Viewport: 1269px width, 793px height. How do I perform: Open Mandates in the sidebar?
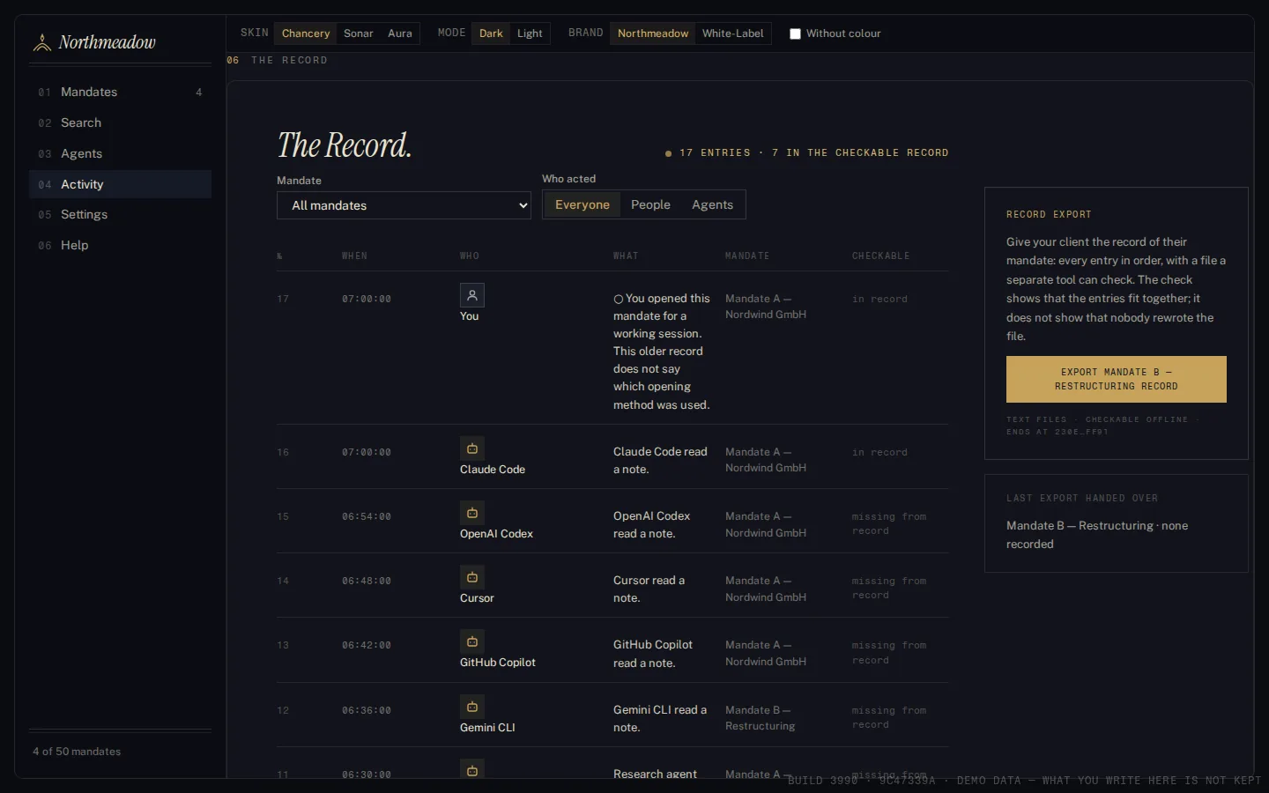[x=120, y=92]
